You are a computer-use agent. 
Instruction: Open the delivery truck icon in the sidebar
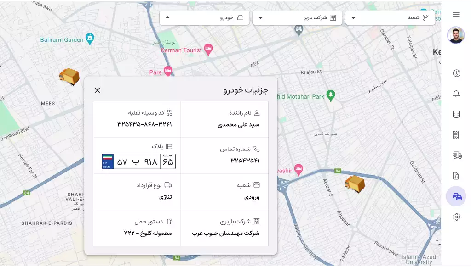point(457,156)
